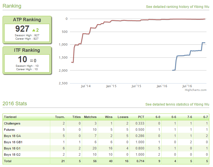Click the 'Futures' row label

(x=9, y=130)
